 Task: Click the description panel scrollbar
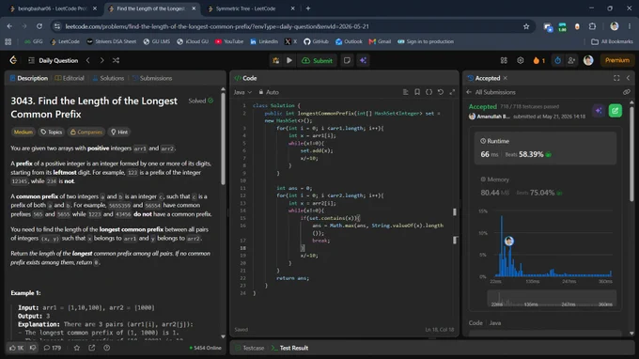pos(223,138)
